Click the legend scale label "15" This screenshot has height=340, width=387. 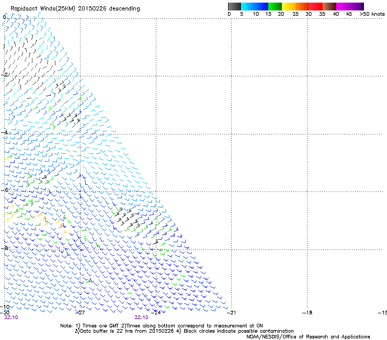pos(268,14)
